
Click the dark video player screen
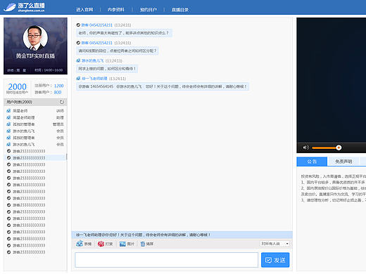click(332, 79)
